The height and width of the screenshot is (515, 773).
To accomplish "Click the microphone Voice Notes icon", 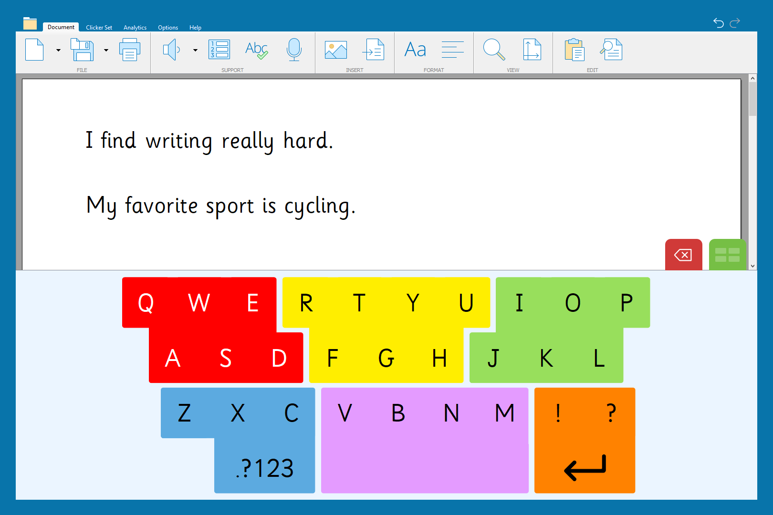I will click(x=294, y=50).
